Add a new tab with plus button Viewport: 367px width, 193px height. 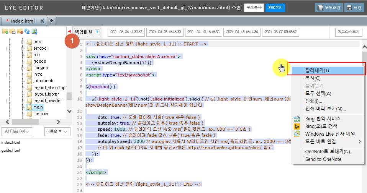(51, 21)
